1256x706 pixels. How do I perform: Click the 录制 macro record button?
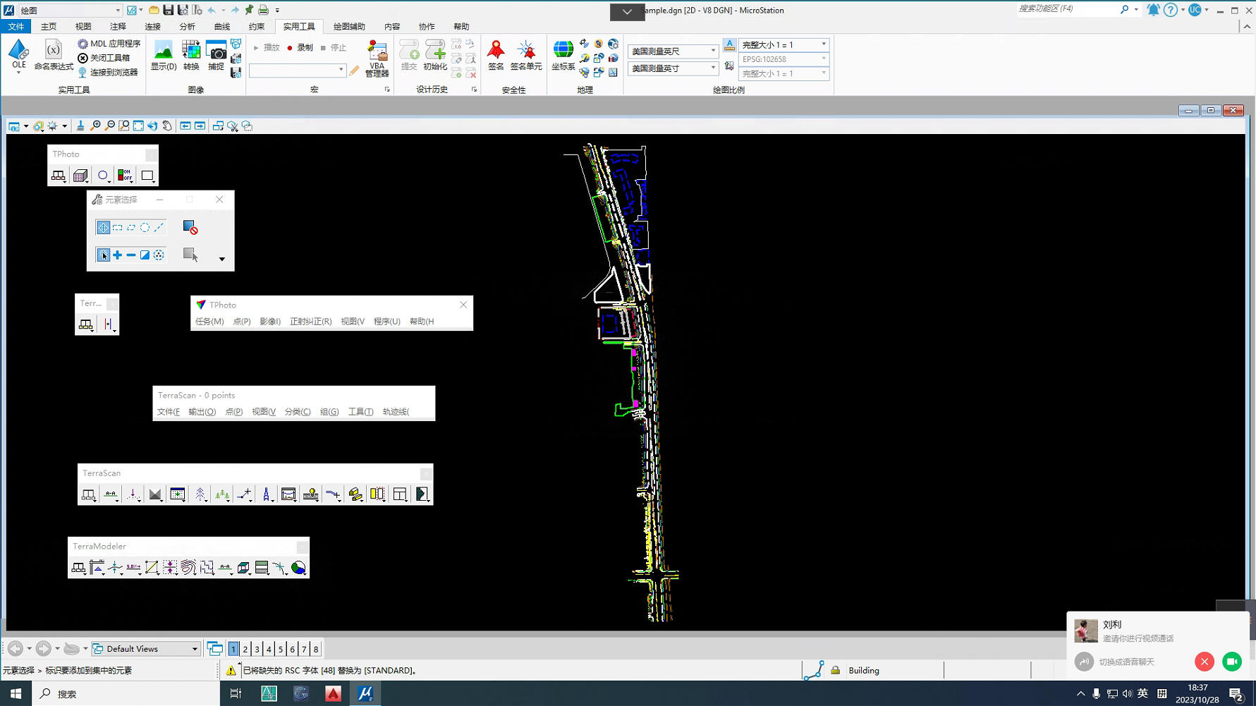pyautogui.click(x=300, y=48)
